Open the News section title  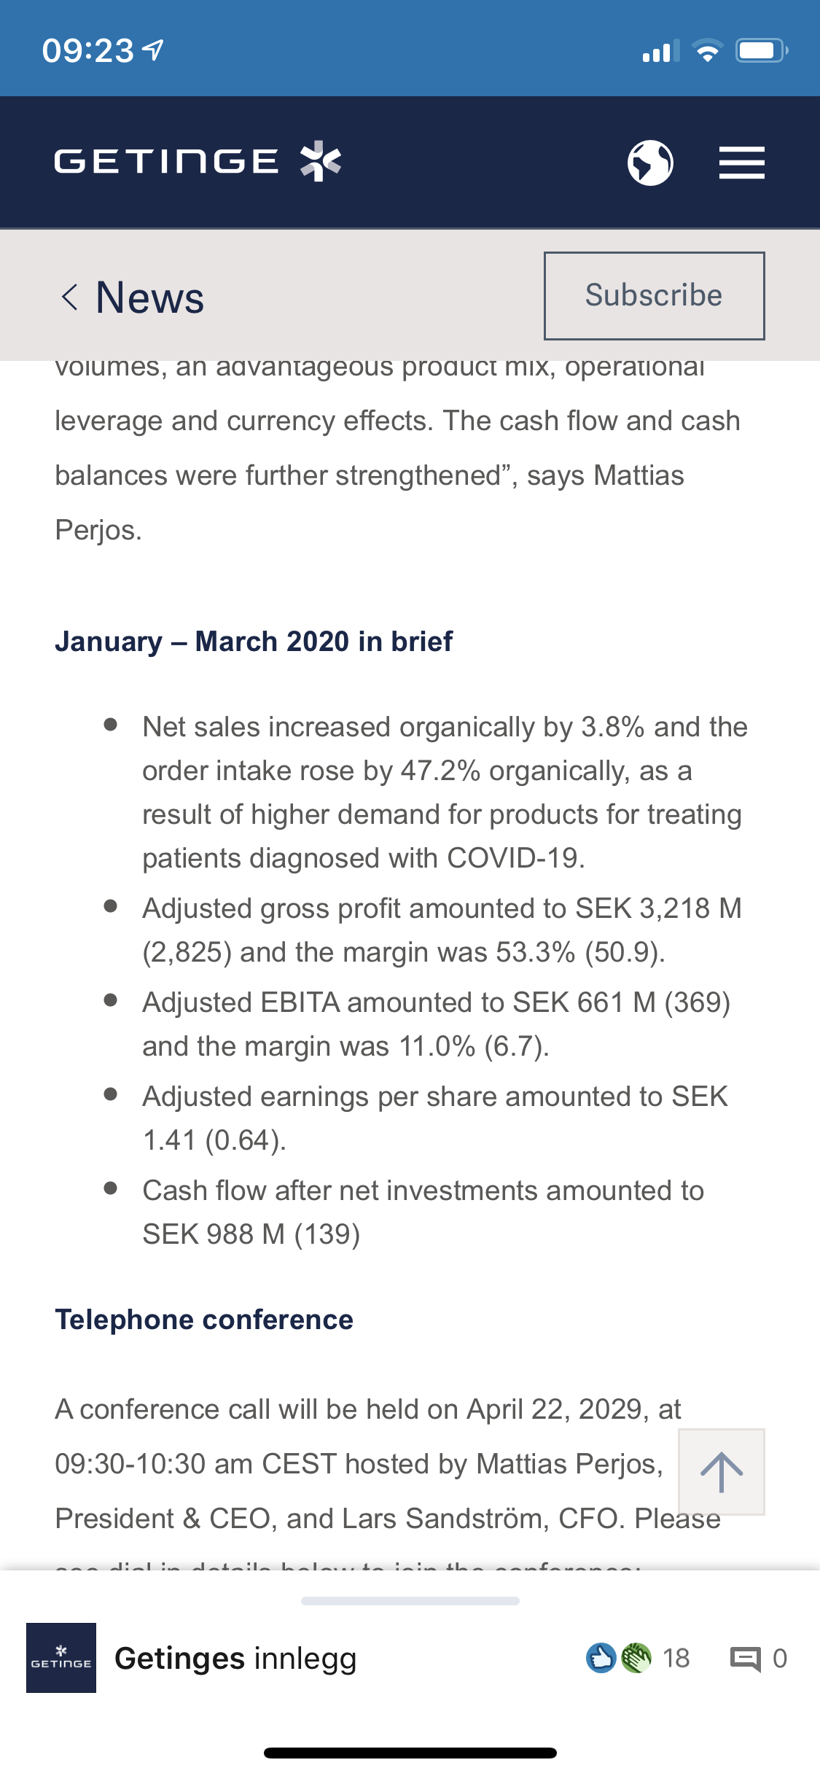[x=150, y=297]
